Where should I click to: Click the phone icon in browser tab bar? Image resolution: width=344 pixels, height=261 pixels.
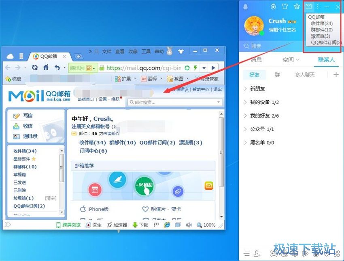pyautogui.click(x=21, y=56)
